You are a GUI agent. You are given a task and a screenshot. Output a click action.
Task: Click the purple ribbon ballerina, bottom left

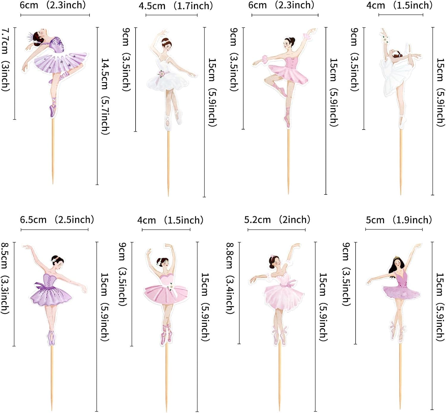coord(54,294)
